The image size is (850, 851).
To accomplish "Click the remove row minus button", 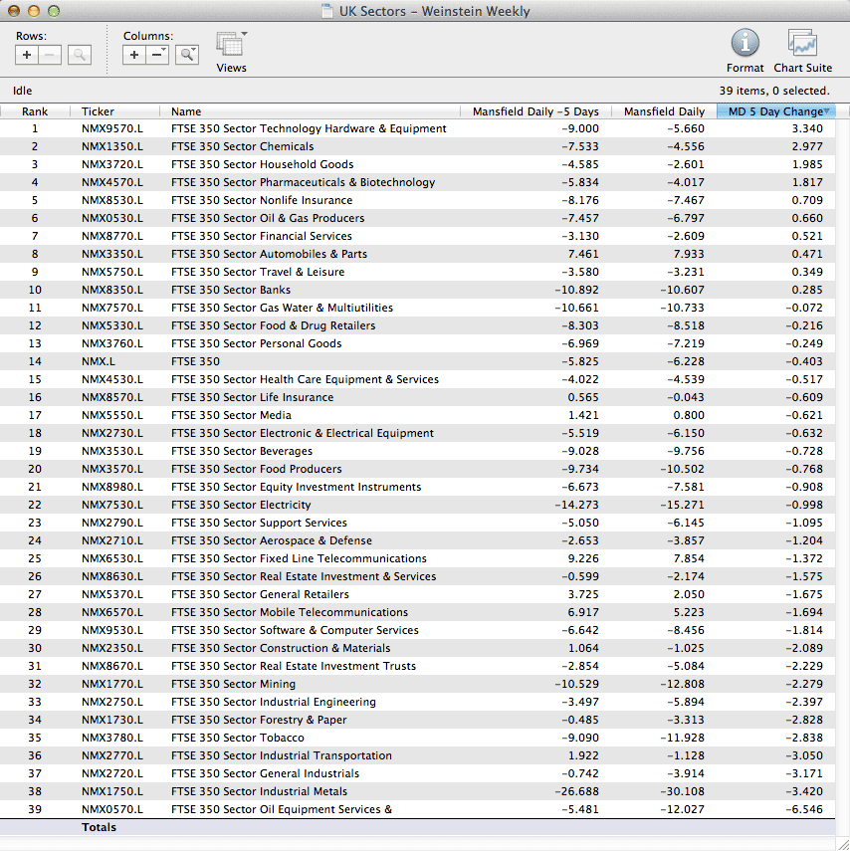I will [50, 55].
